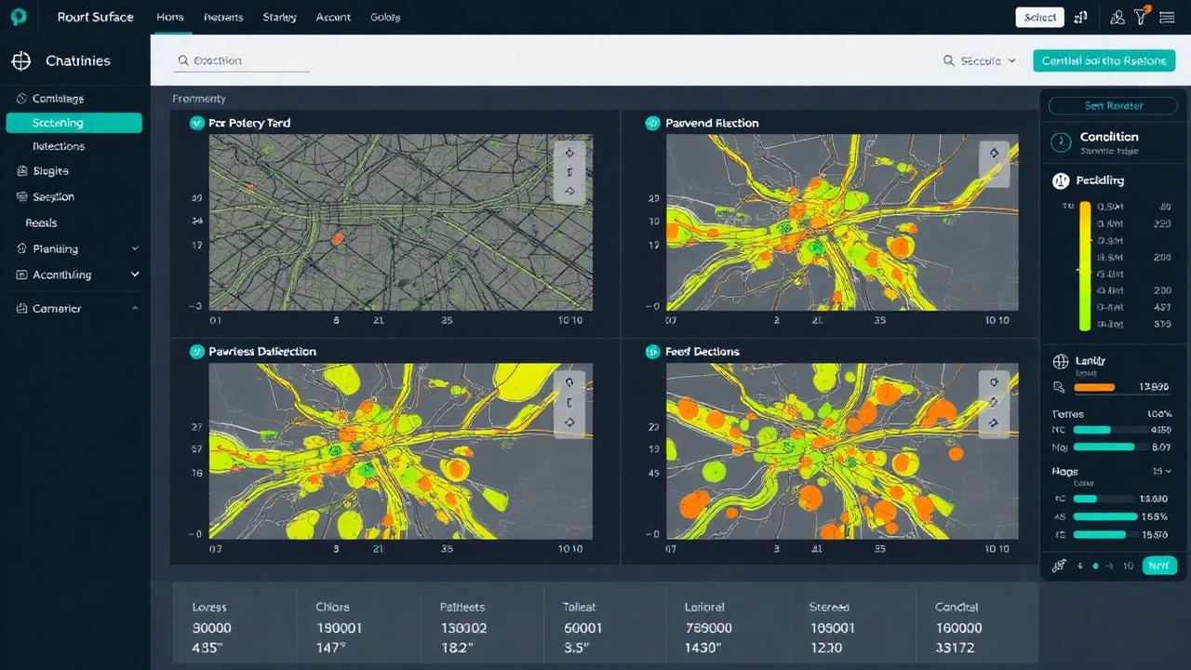This screenshot has width=1191, height=670.
Task: Open the Golbrs tab
Action: tap(385, 18)
